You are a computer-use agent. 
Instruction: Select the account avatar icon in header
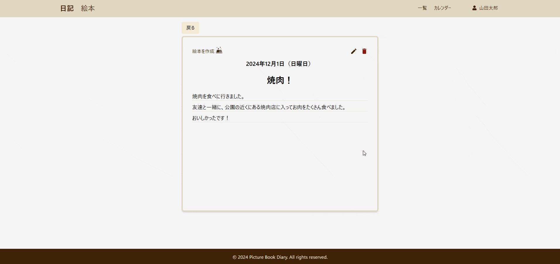coord(474,8)
